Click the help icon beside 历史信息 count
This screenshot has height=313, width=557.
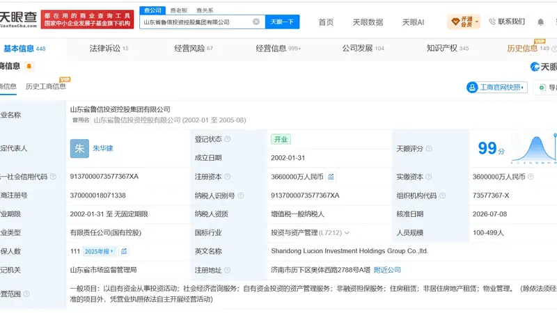pos(554,49)
